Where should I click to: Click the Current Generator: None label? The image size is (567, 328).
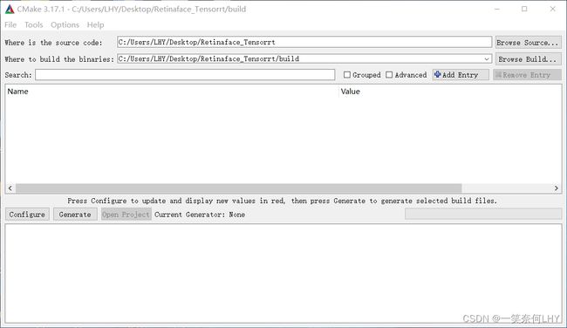pos(200,215)
